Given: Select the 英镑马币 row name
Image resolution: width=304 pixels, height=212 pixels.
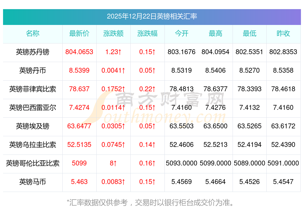Looking at the screenshot, I should click(x=33, y=182).
